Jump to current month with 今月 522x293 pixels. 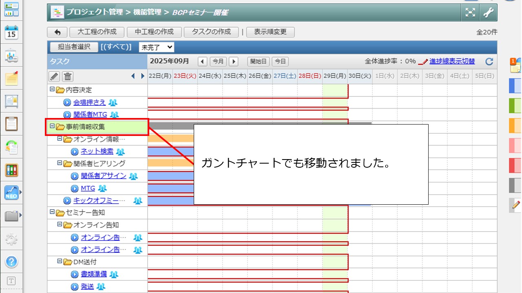(218, 61)
